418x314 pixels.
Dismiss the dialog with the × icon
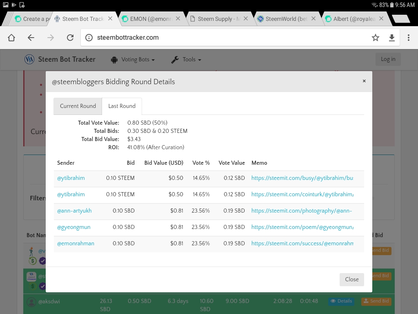coord(364,81)
